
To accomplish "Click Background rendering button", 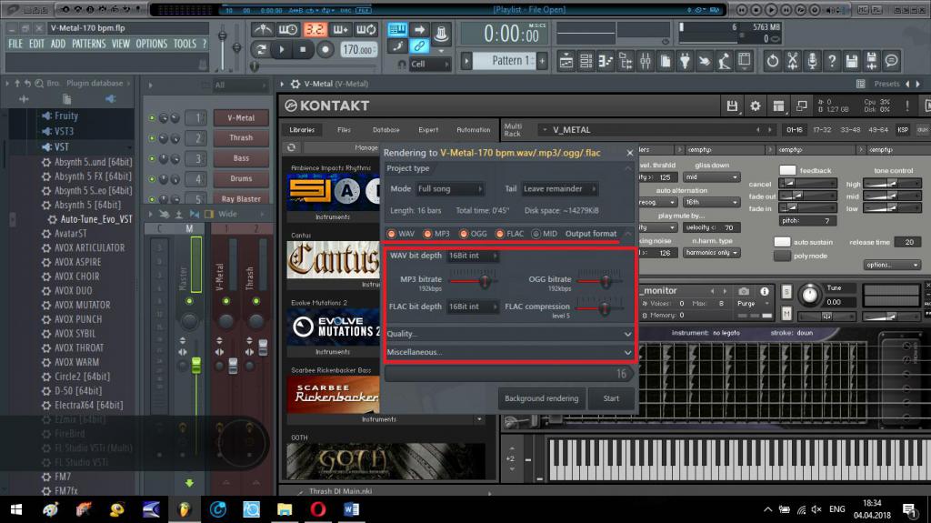I will tap(541, 398).
